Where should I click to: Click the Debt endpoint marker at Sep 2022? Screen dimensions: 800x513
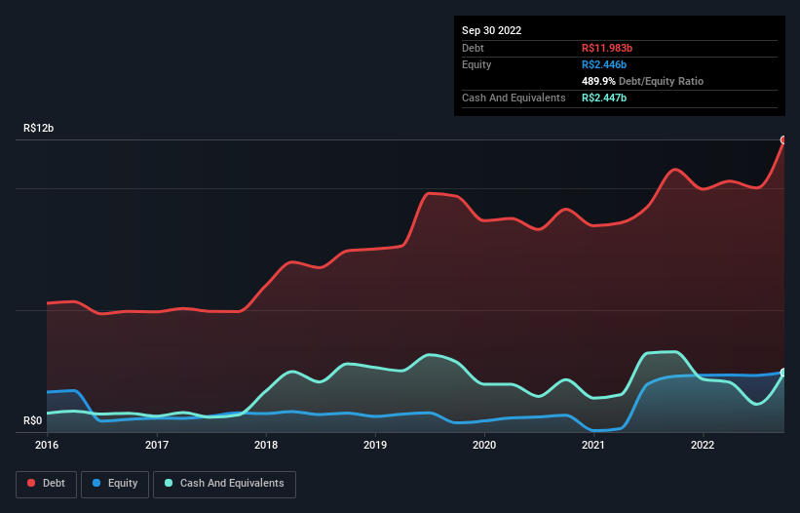point(783,139)
